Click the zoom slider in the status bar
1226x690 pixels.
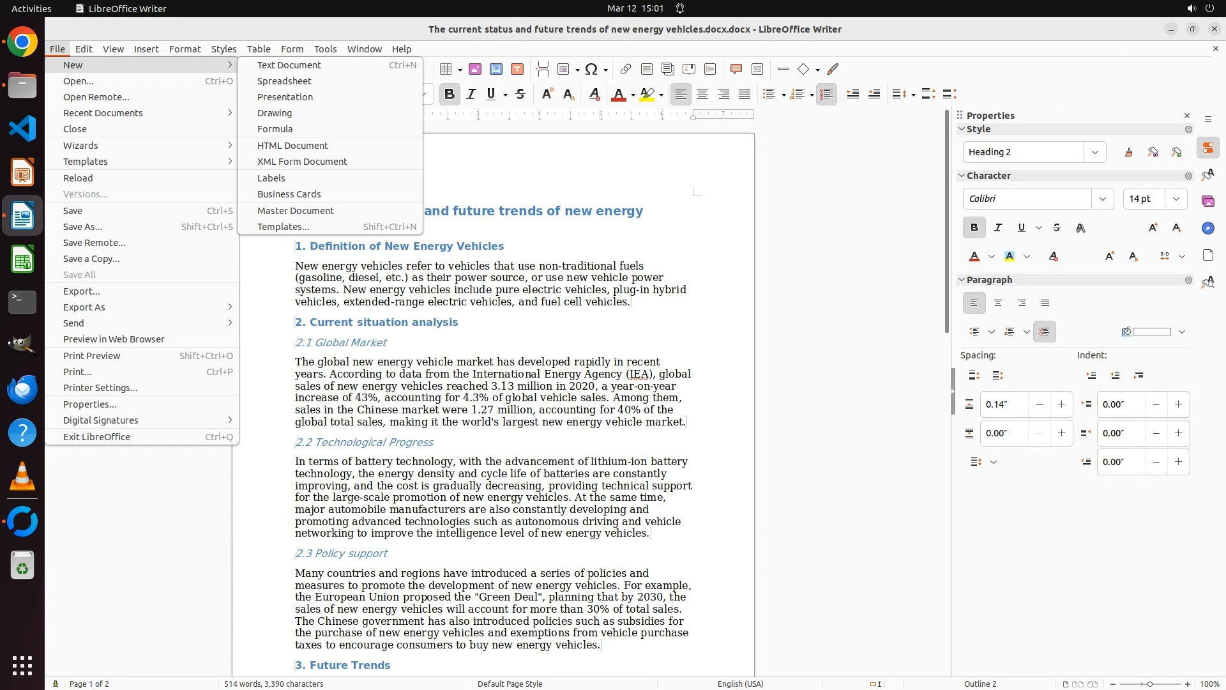click(x=1149, y=684)
